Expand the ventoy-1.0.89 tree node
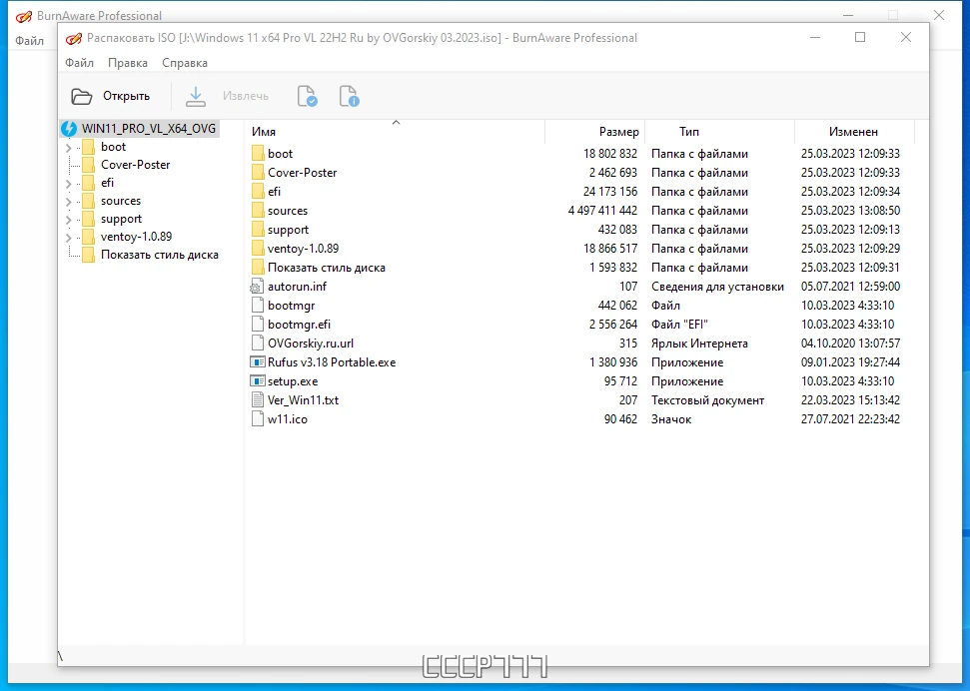This screenshot has height=691, width=970. coord(68,237)
